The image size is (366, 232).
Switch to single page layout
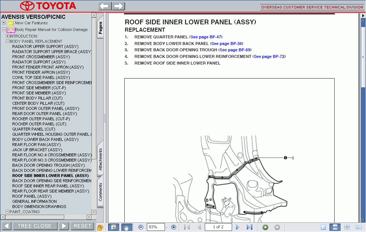coord(323,227)
